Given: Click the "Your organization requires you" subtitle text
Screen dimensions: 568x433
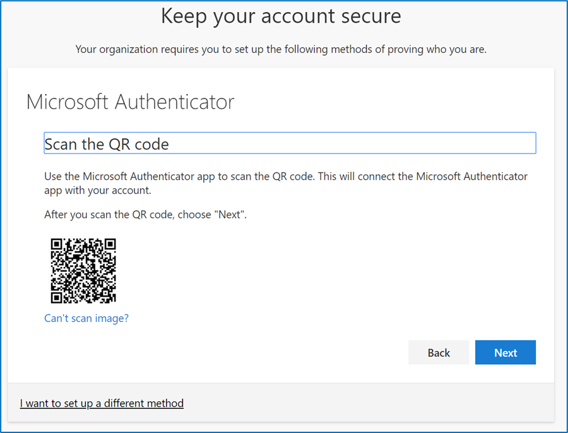Looking at the screenshot, I should coord(281,49).
